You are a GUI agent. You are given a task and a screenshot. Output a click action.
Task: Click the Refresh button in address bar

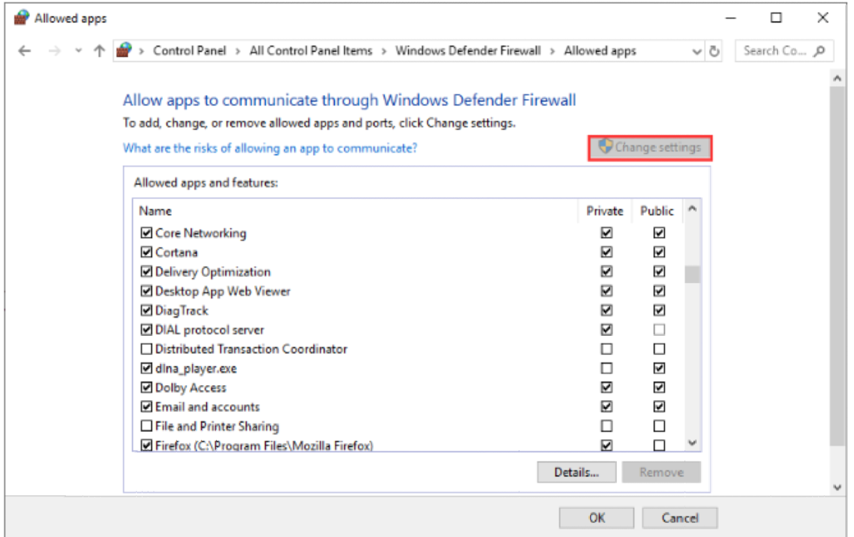[x=714, y=51]
